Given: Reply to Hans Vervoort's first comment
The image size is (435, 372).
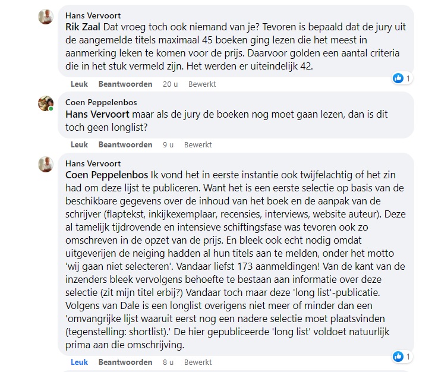Looking at the screenshot, I should point(125,84).
